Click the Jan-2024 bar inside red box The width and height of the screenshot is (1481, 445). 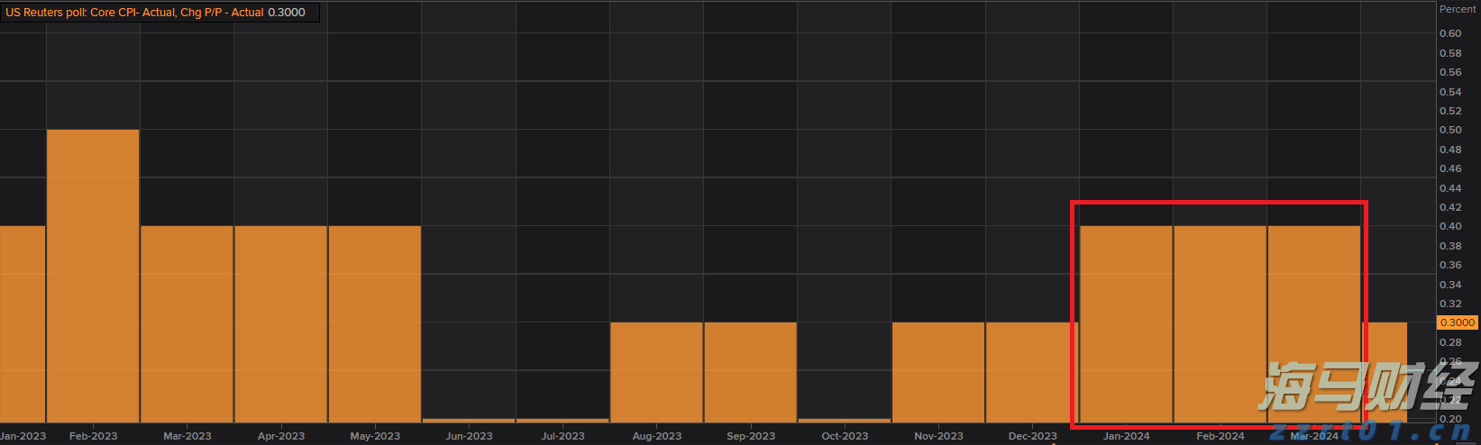(x=1126, y=323)
